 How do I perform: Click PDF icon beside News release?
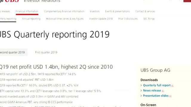pos(163,91)
